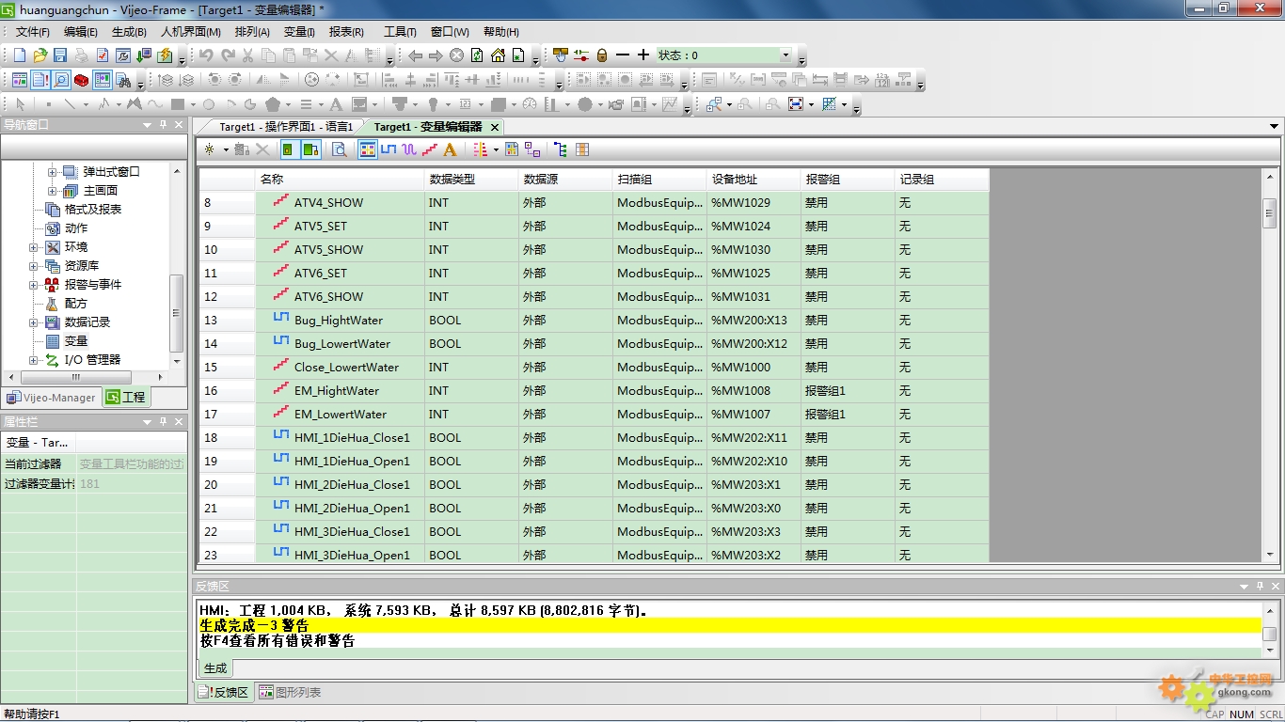This screenshot has height=722, width=1285.
Task: Open the 状态 : 0 dropdown
Action: [x=785, y=55]
